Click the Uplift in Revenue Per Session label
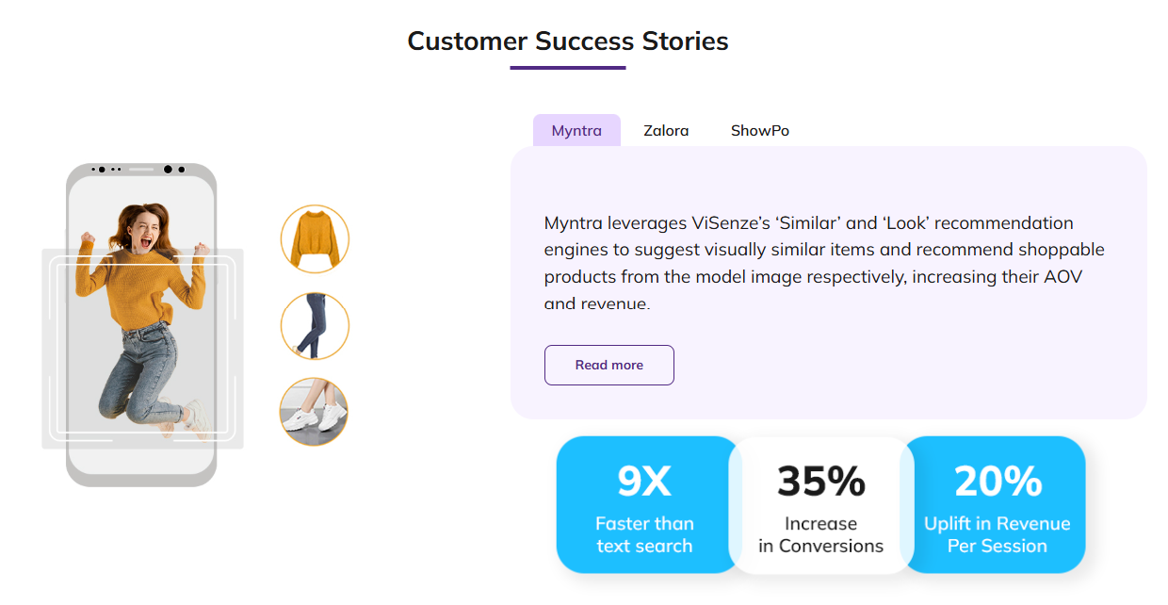The height and width of the screenshot is (605, 1168). click(998, 534)
